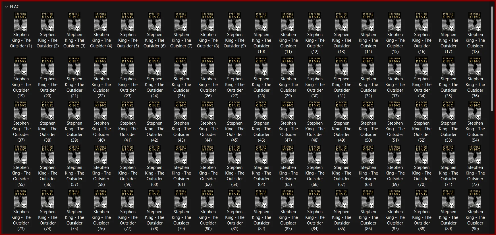Click file name 'Stephen King - The Outsider (40)'

101,132
